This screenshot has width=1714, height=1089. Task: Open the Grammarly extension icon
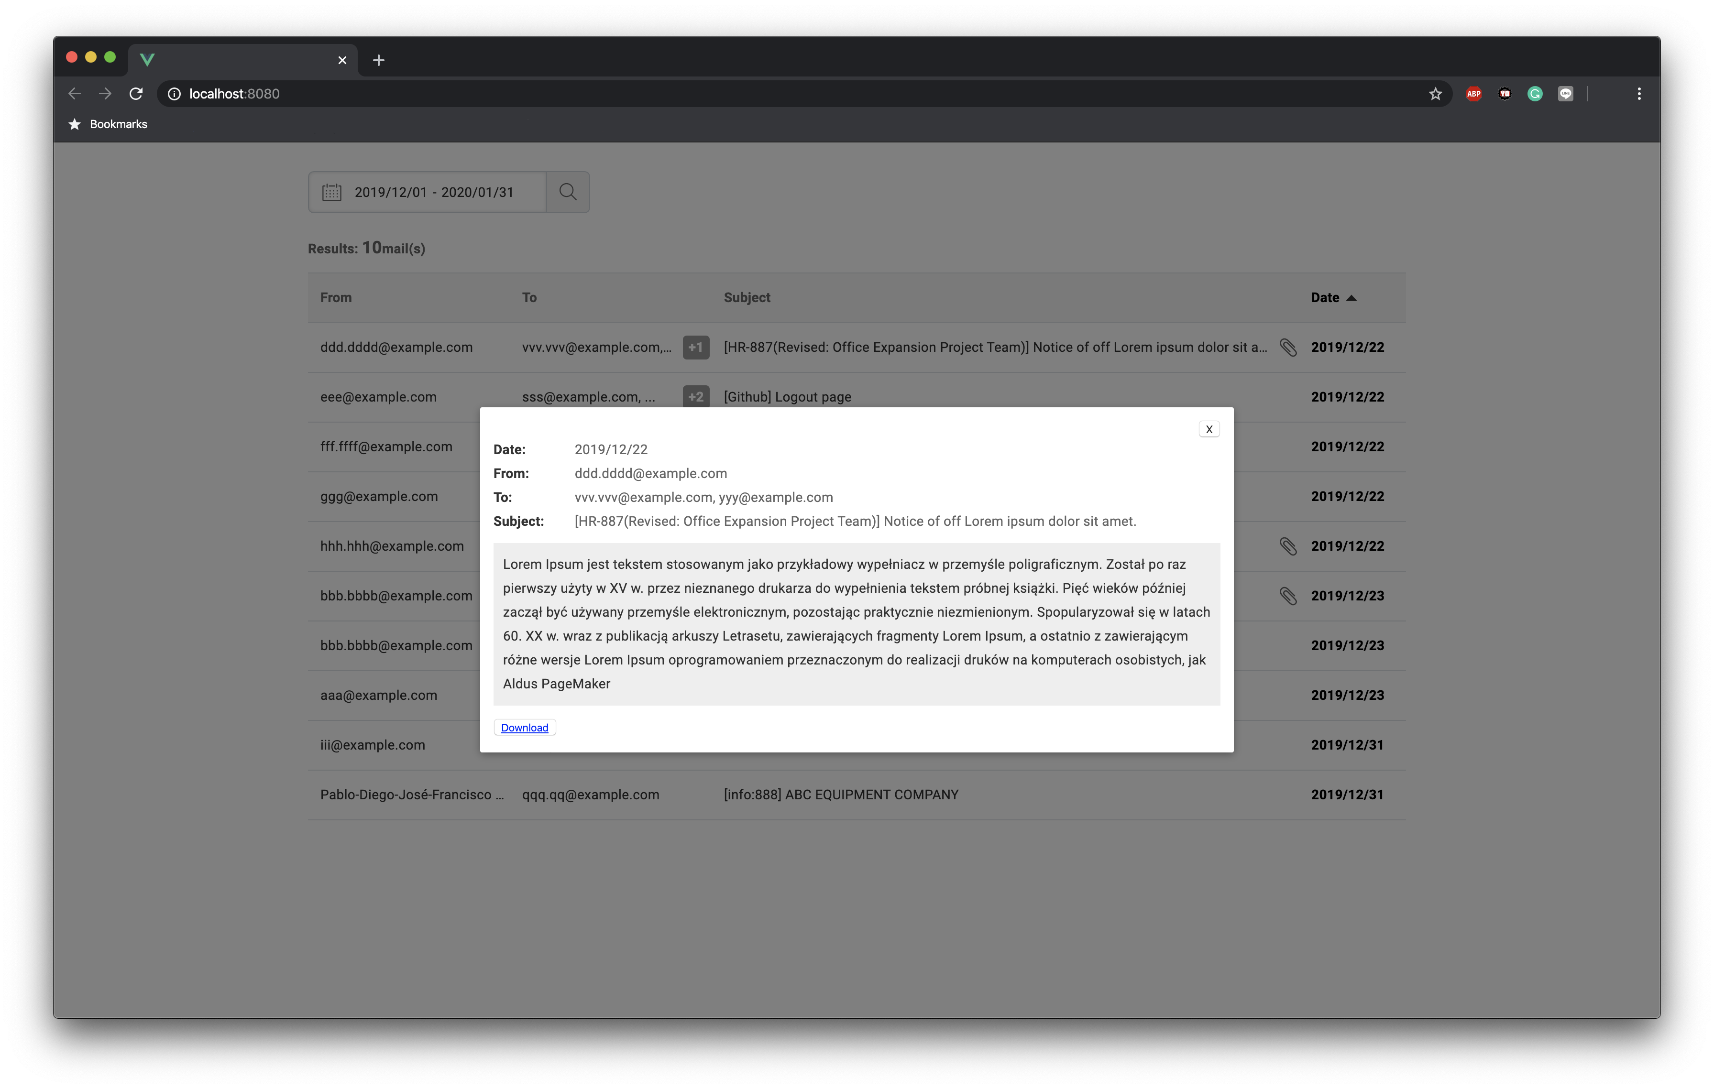pos(1535,94)
